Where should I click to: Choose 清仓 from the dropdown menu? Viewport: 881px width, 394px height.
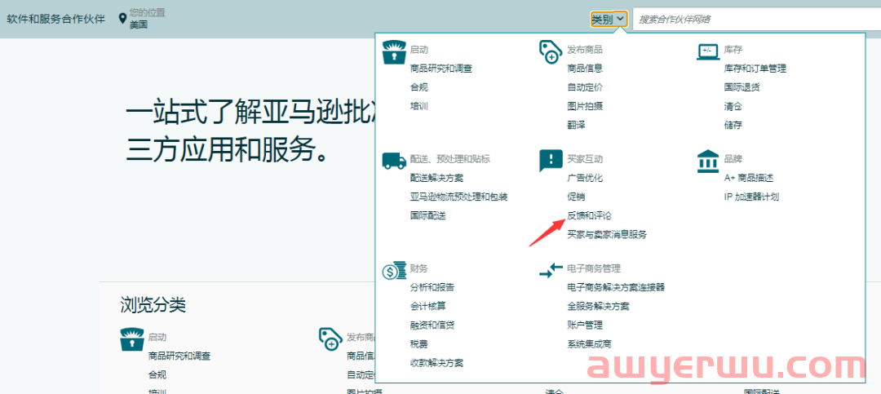click(733, 106)
